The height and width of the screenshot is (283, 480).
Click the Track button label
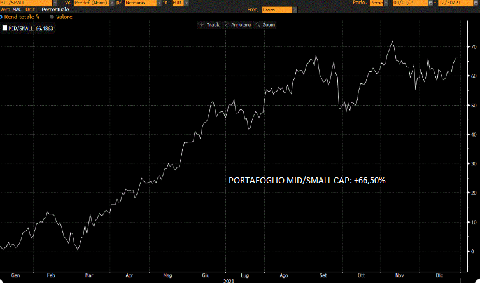pyautogui.click(x=213, y=25)
